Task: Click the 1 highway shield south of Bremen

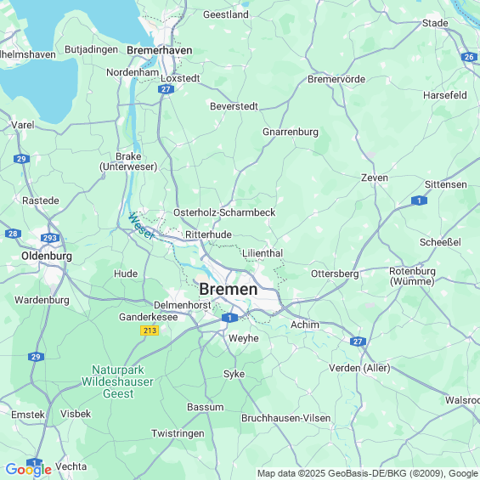Action: coord(230,318)
